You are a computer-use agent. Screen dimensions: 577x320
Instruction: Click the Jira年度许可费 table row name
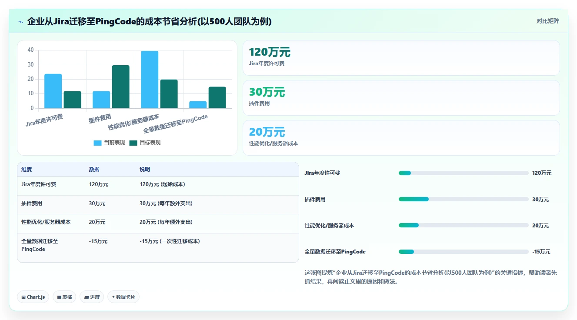[39, 184]
